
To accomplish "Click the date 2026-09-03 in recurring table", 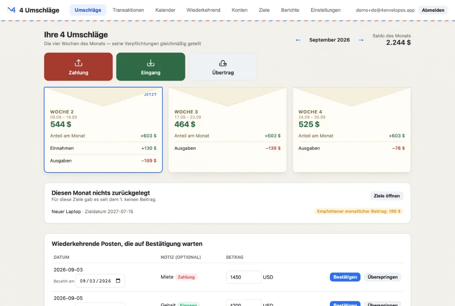I will click(68, 270).
